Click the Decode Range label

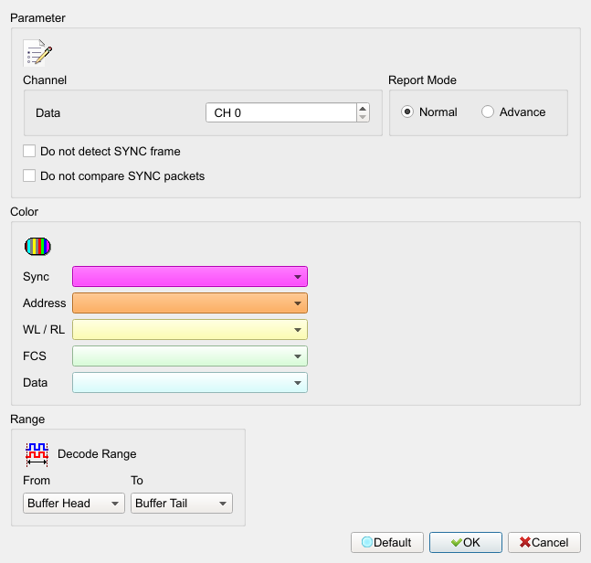(97, 454)
